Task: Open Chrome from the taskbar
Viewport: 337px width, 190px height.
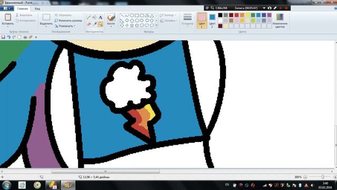Action: 37,185
